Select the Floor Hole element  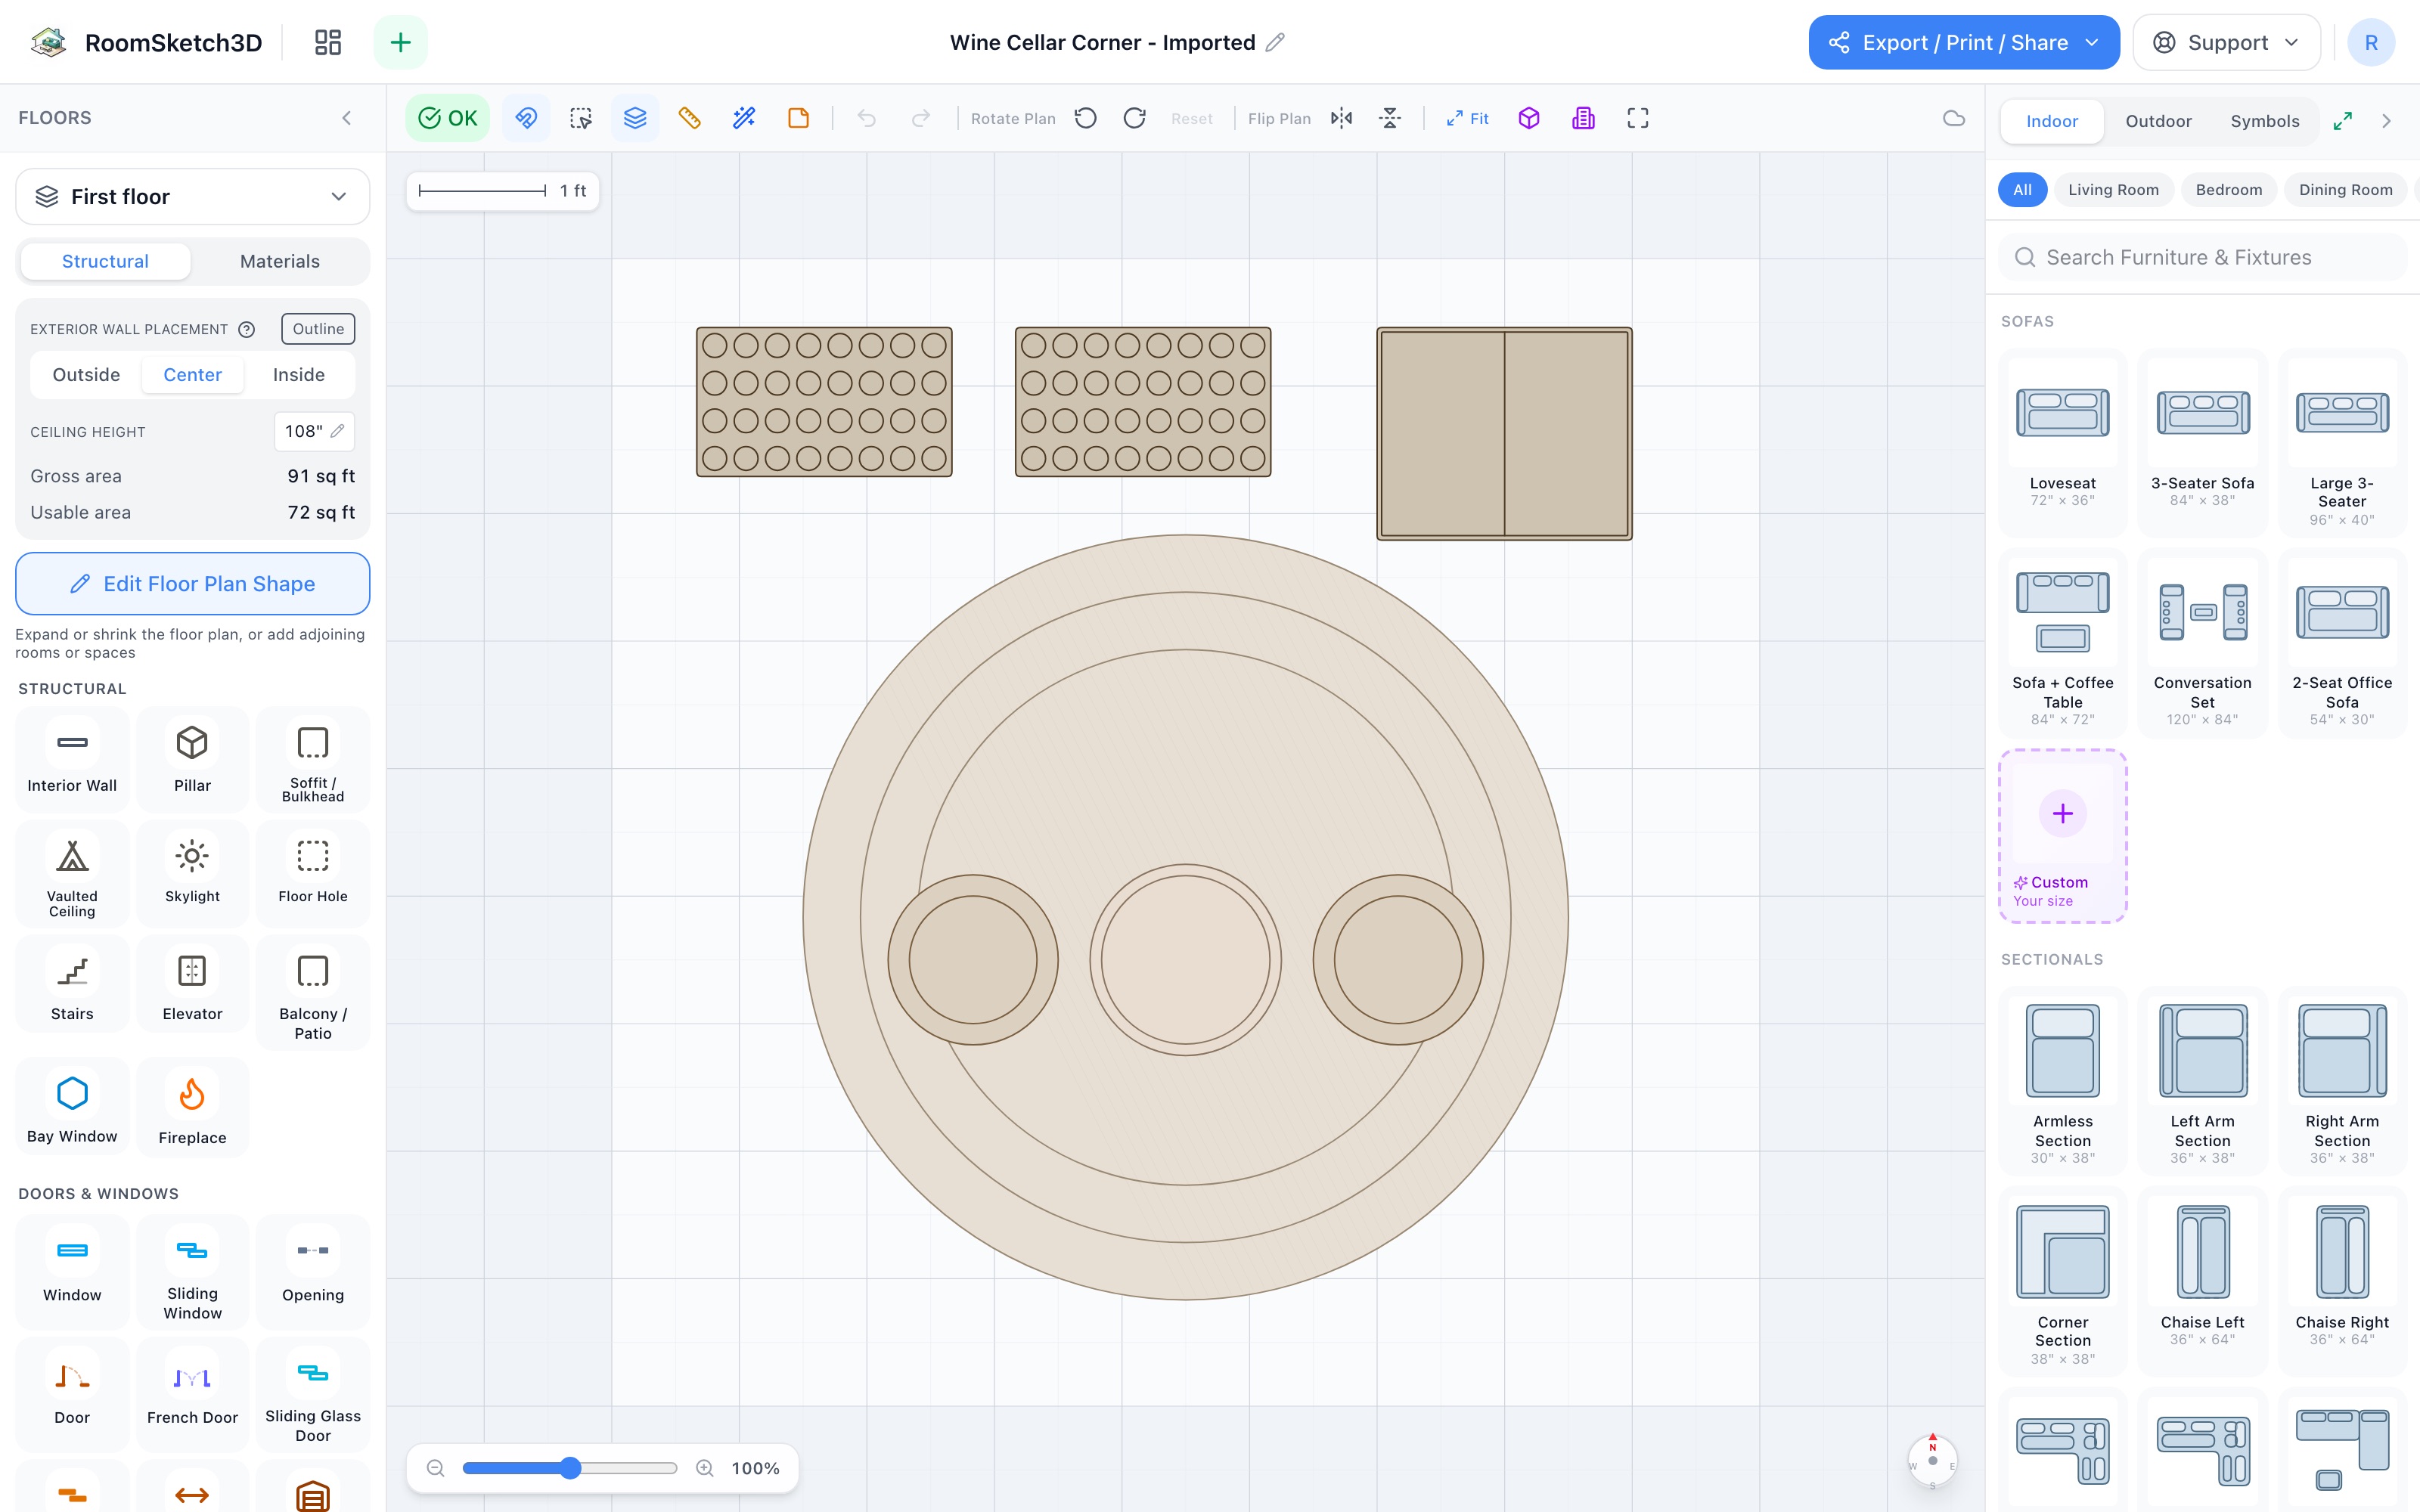coord(313,874)
